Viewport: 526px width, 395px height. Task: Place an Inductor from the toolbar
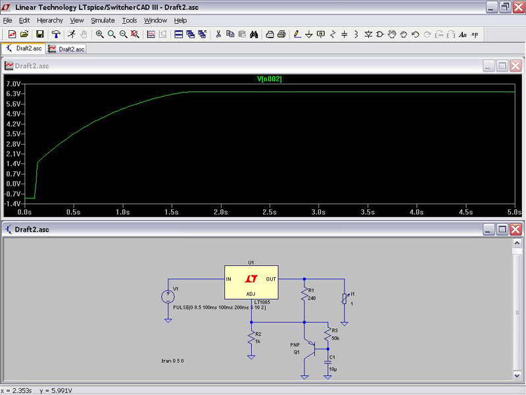(x=356, y=34)
